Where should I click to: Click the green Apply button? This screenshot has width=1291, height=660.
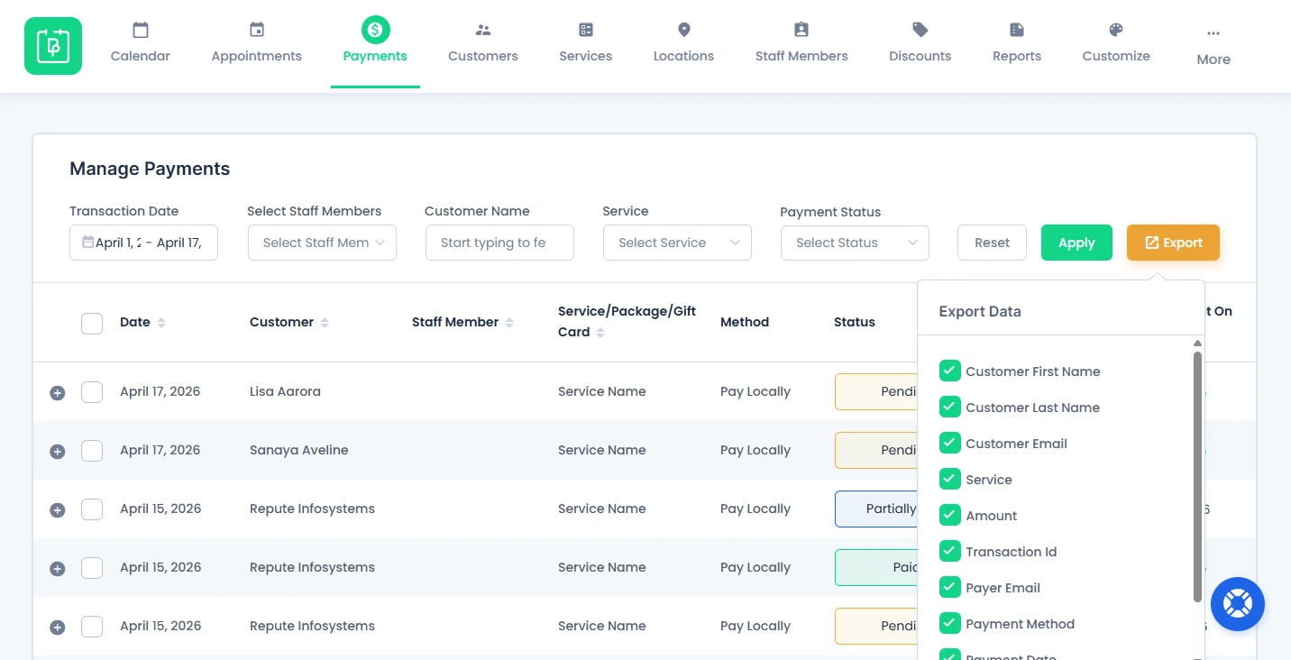(1076, 243)
